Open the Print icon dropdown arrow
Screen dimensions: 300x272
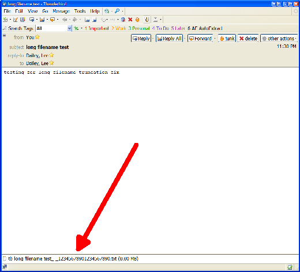click(160, 20)
